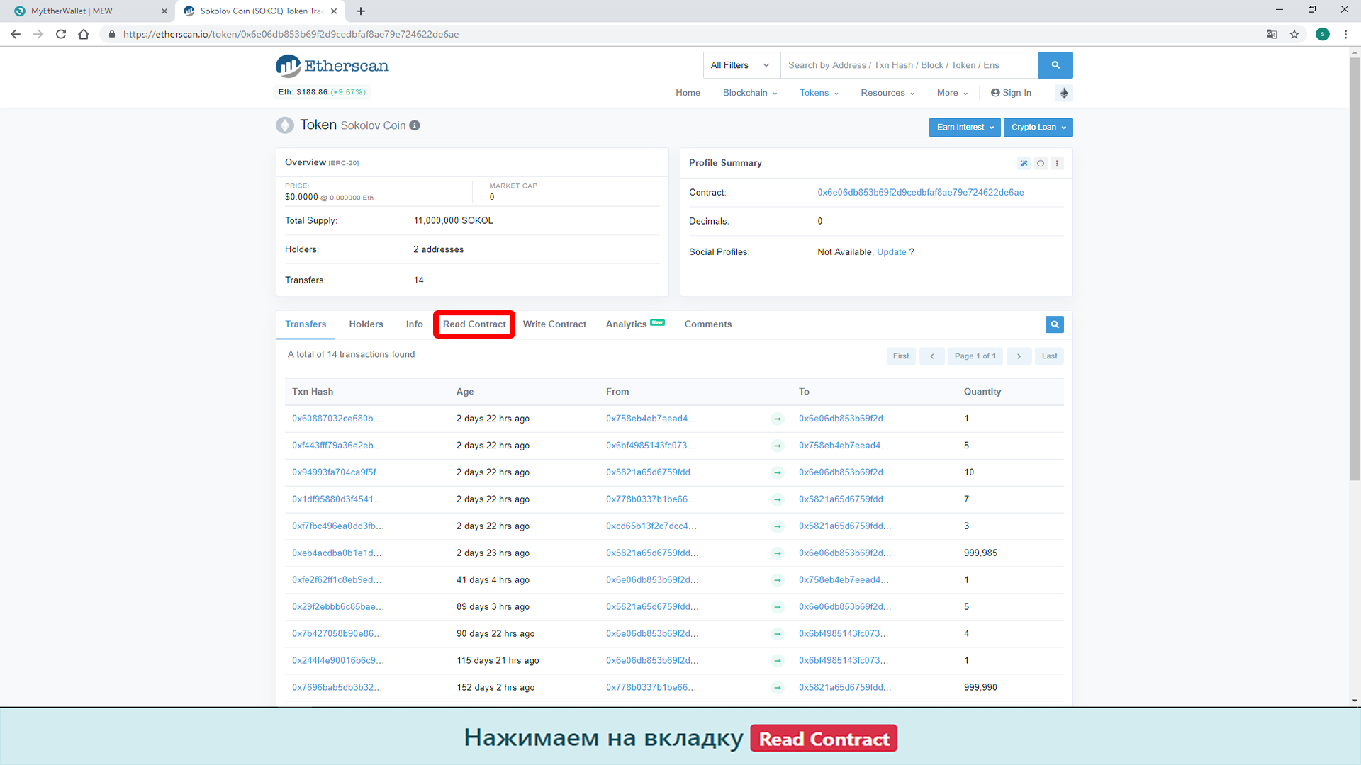
Task: Click the site lock icon in address bar
Action: tap(112, 34)
